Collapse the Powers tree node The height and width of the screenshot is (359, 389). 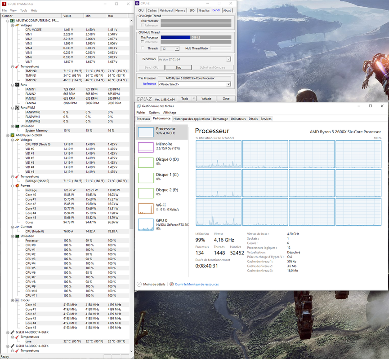(13, 186)
